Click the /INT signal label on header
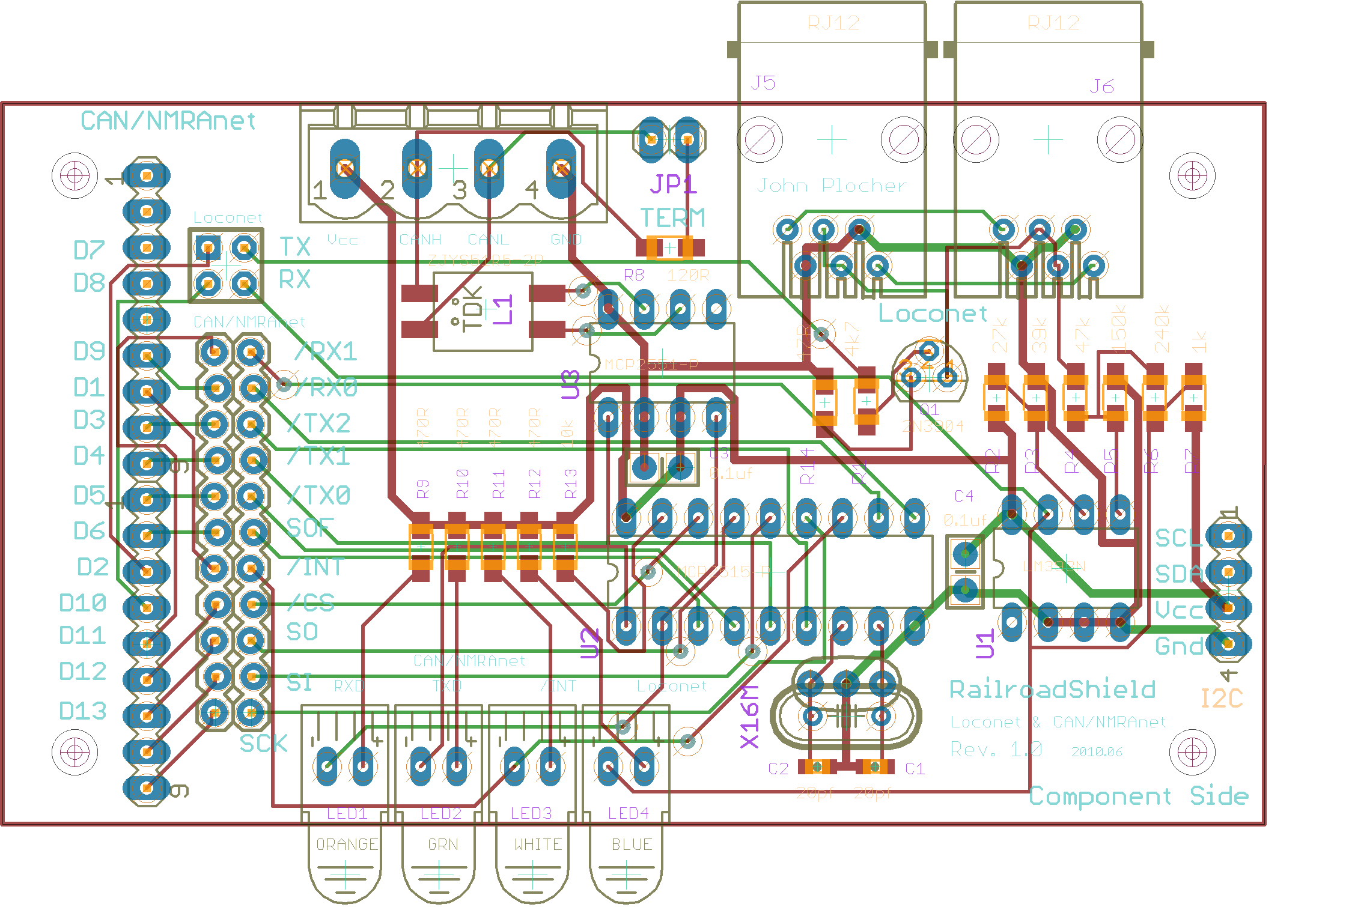 coord(315,566)
